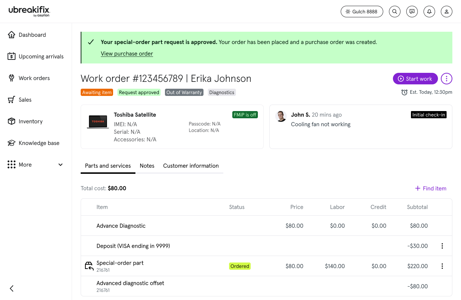Click the Ordered status badge
Viewport: 461px width, 300px height.
(240, 266)
